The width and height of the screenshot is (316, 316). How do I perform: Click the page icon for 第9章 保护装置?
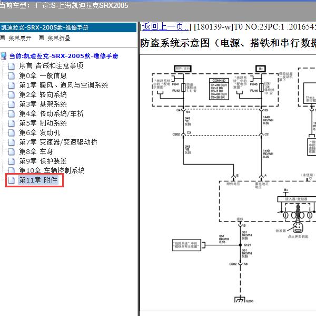(12, 161)
